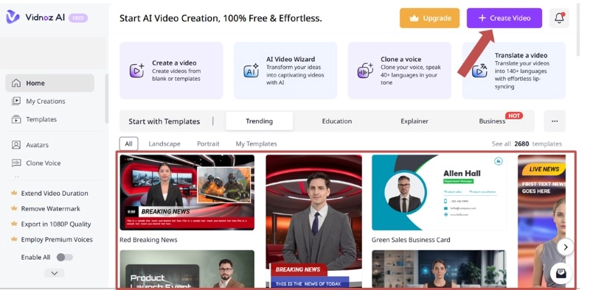Open more template categories via ellipsis button
Viewport: 590px width, 290px height.
click(555, 121)
